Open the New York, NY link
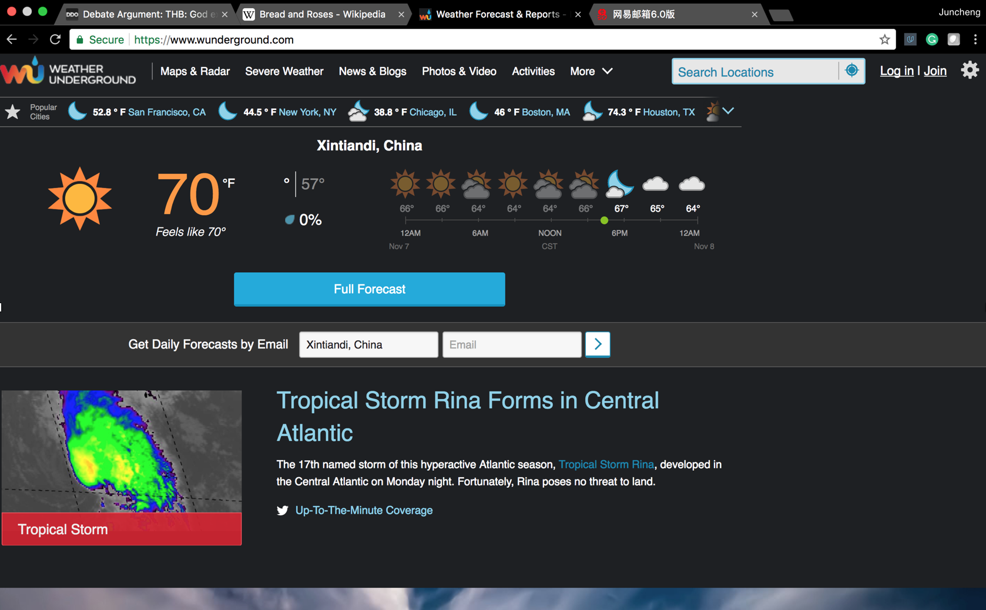The height and width of the screenshot is (610, 986). (307, 112)
